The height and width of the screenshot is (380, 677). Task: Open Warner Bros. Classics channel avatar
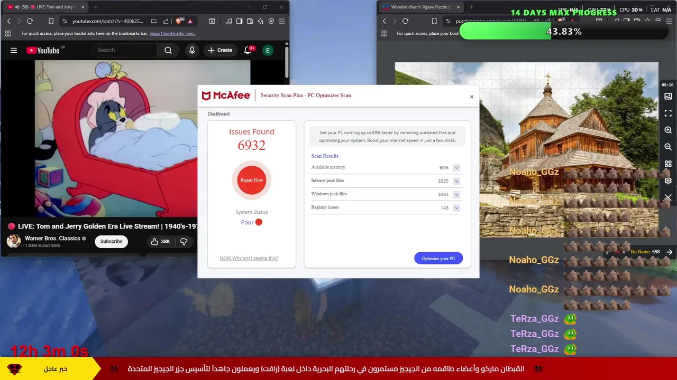click(x=14, y=241)
